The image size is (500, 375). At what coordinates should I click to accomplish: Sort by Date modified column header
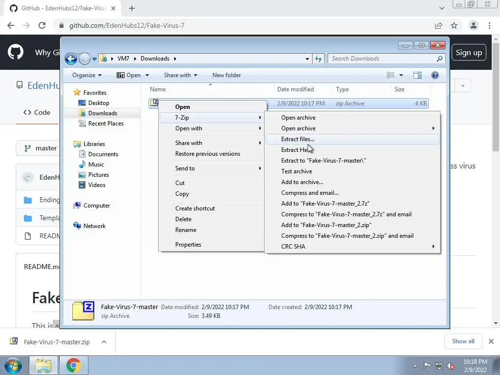(295, 89)
